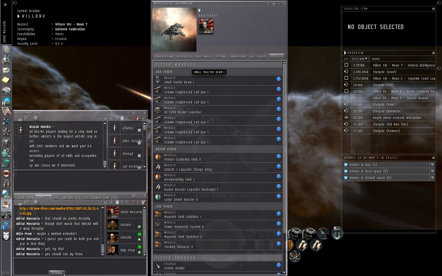Image resolution: width=442 pixels, height=276 pixels.
Task: Click Duranni's portrait in corp member list
Action: click(x=113, y=225)
